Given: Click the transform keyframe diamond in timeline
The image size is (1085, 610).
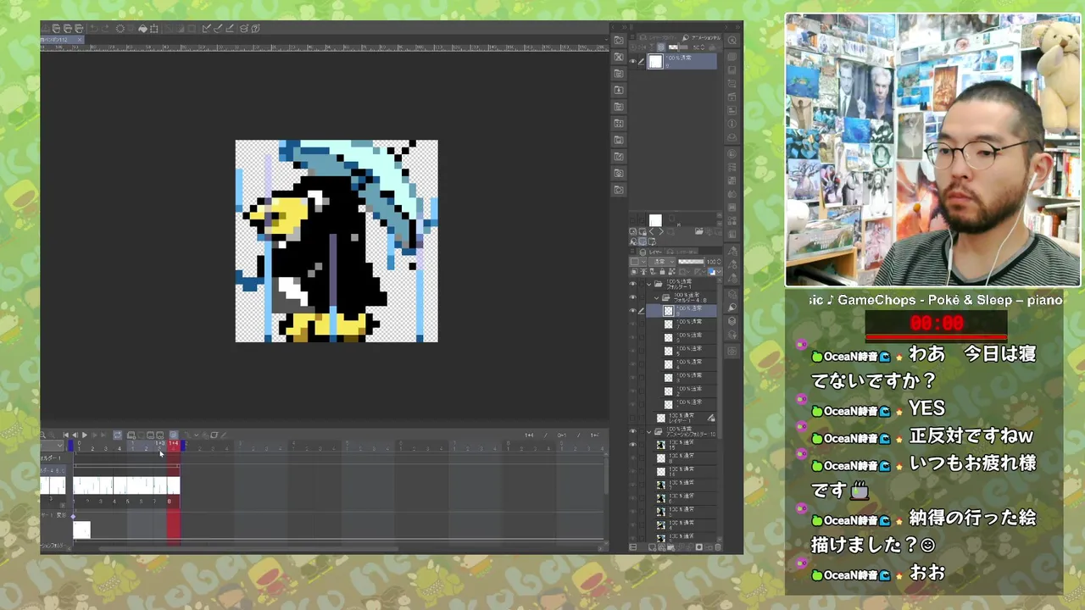Looking at the screenshot, I should (73, 517).
